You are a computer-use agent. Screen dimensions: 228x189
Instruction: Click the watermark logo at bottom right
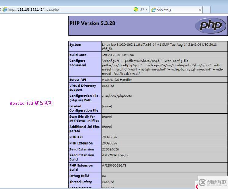212,182
